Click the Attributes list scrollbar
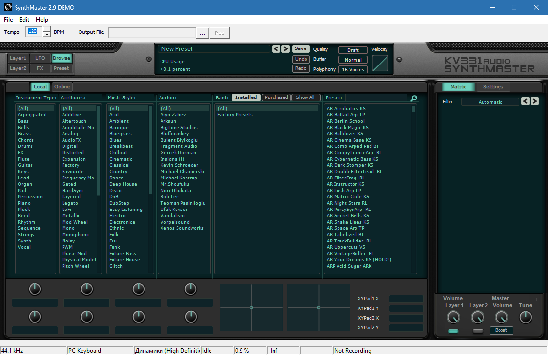 click(x=98, y=151)
